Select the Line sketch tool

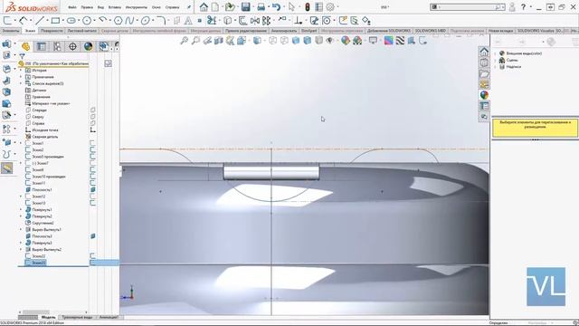click(x=40, y=21)
